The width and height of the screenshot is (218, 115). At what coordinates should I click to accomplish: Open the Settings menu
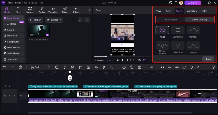click(33, 3)
